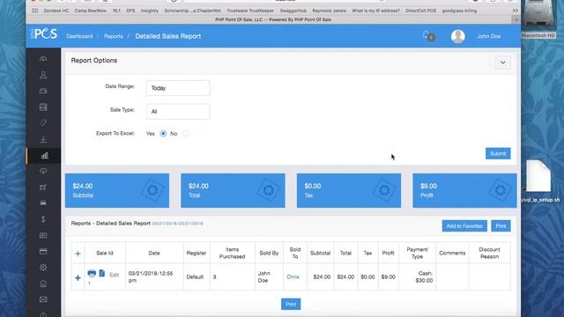Click the Discount Reason column header

[490, 253]
